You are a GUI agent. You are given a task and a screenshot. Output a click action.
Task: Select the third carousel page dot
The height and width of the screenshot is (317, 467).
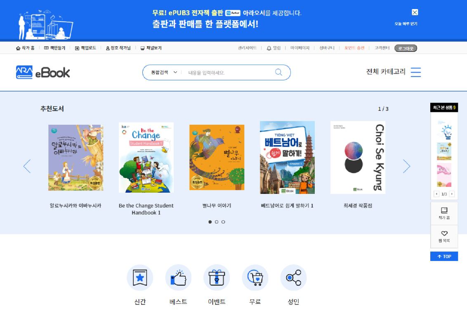coord(223,222)
